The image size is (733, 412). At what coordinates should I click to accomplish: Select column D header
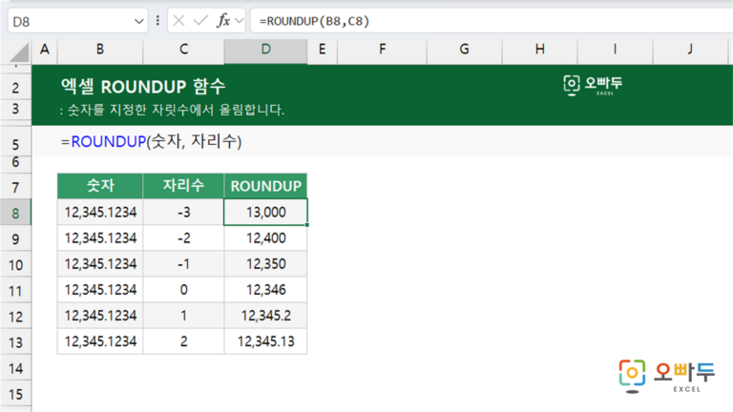tap(265, 50)
